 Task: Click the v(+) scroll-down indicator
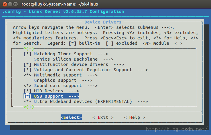29,107
